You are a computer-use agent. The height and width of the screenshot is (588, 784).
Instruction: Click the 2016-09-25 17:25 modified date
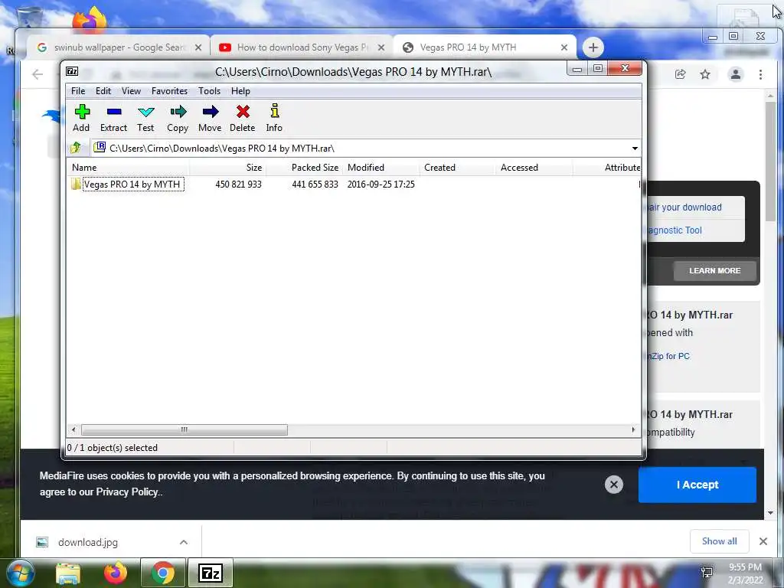point(381,184)
